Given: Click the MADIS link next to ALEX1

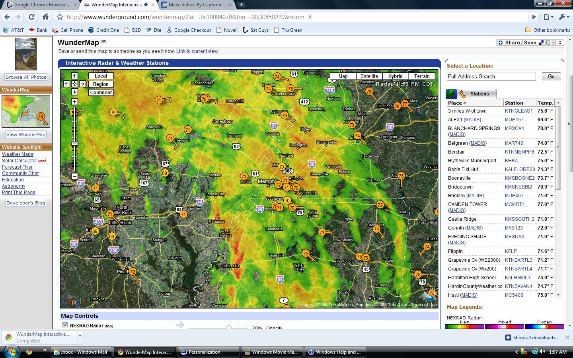Looking at the screenshot, I should 472,120.
